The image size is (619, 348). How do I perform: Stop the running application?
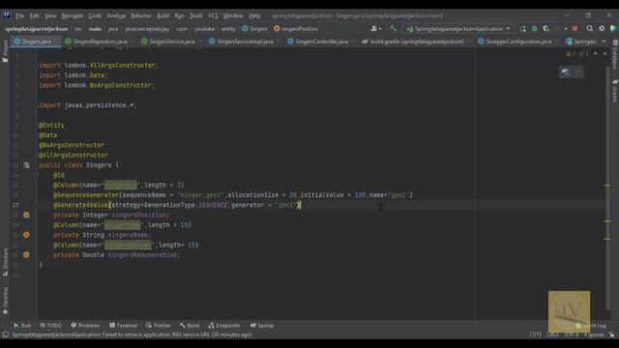pyautogui.click(x=575, y=29)
